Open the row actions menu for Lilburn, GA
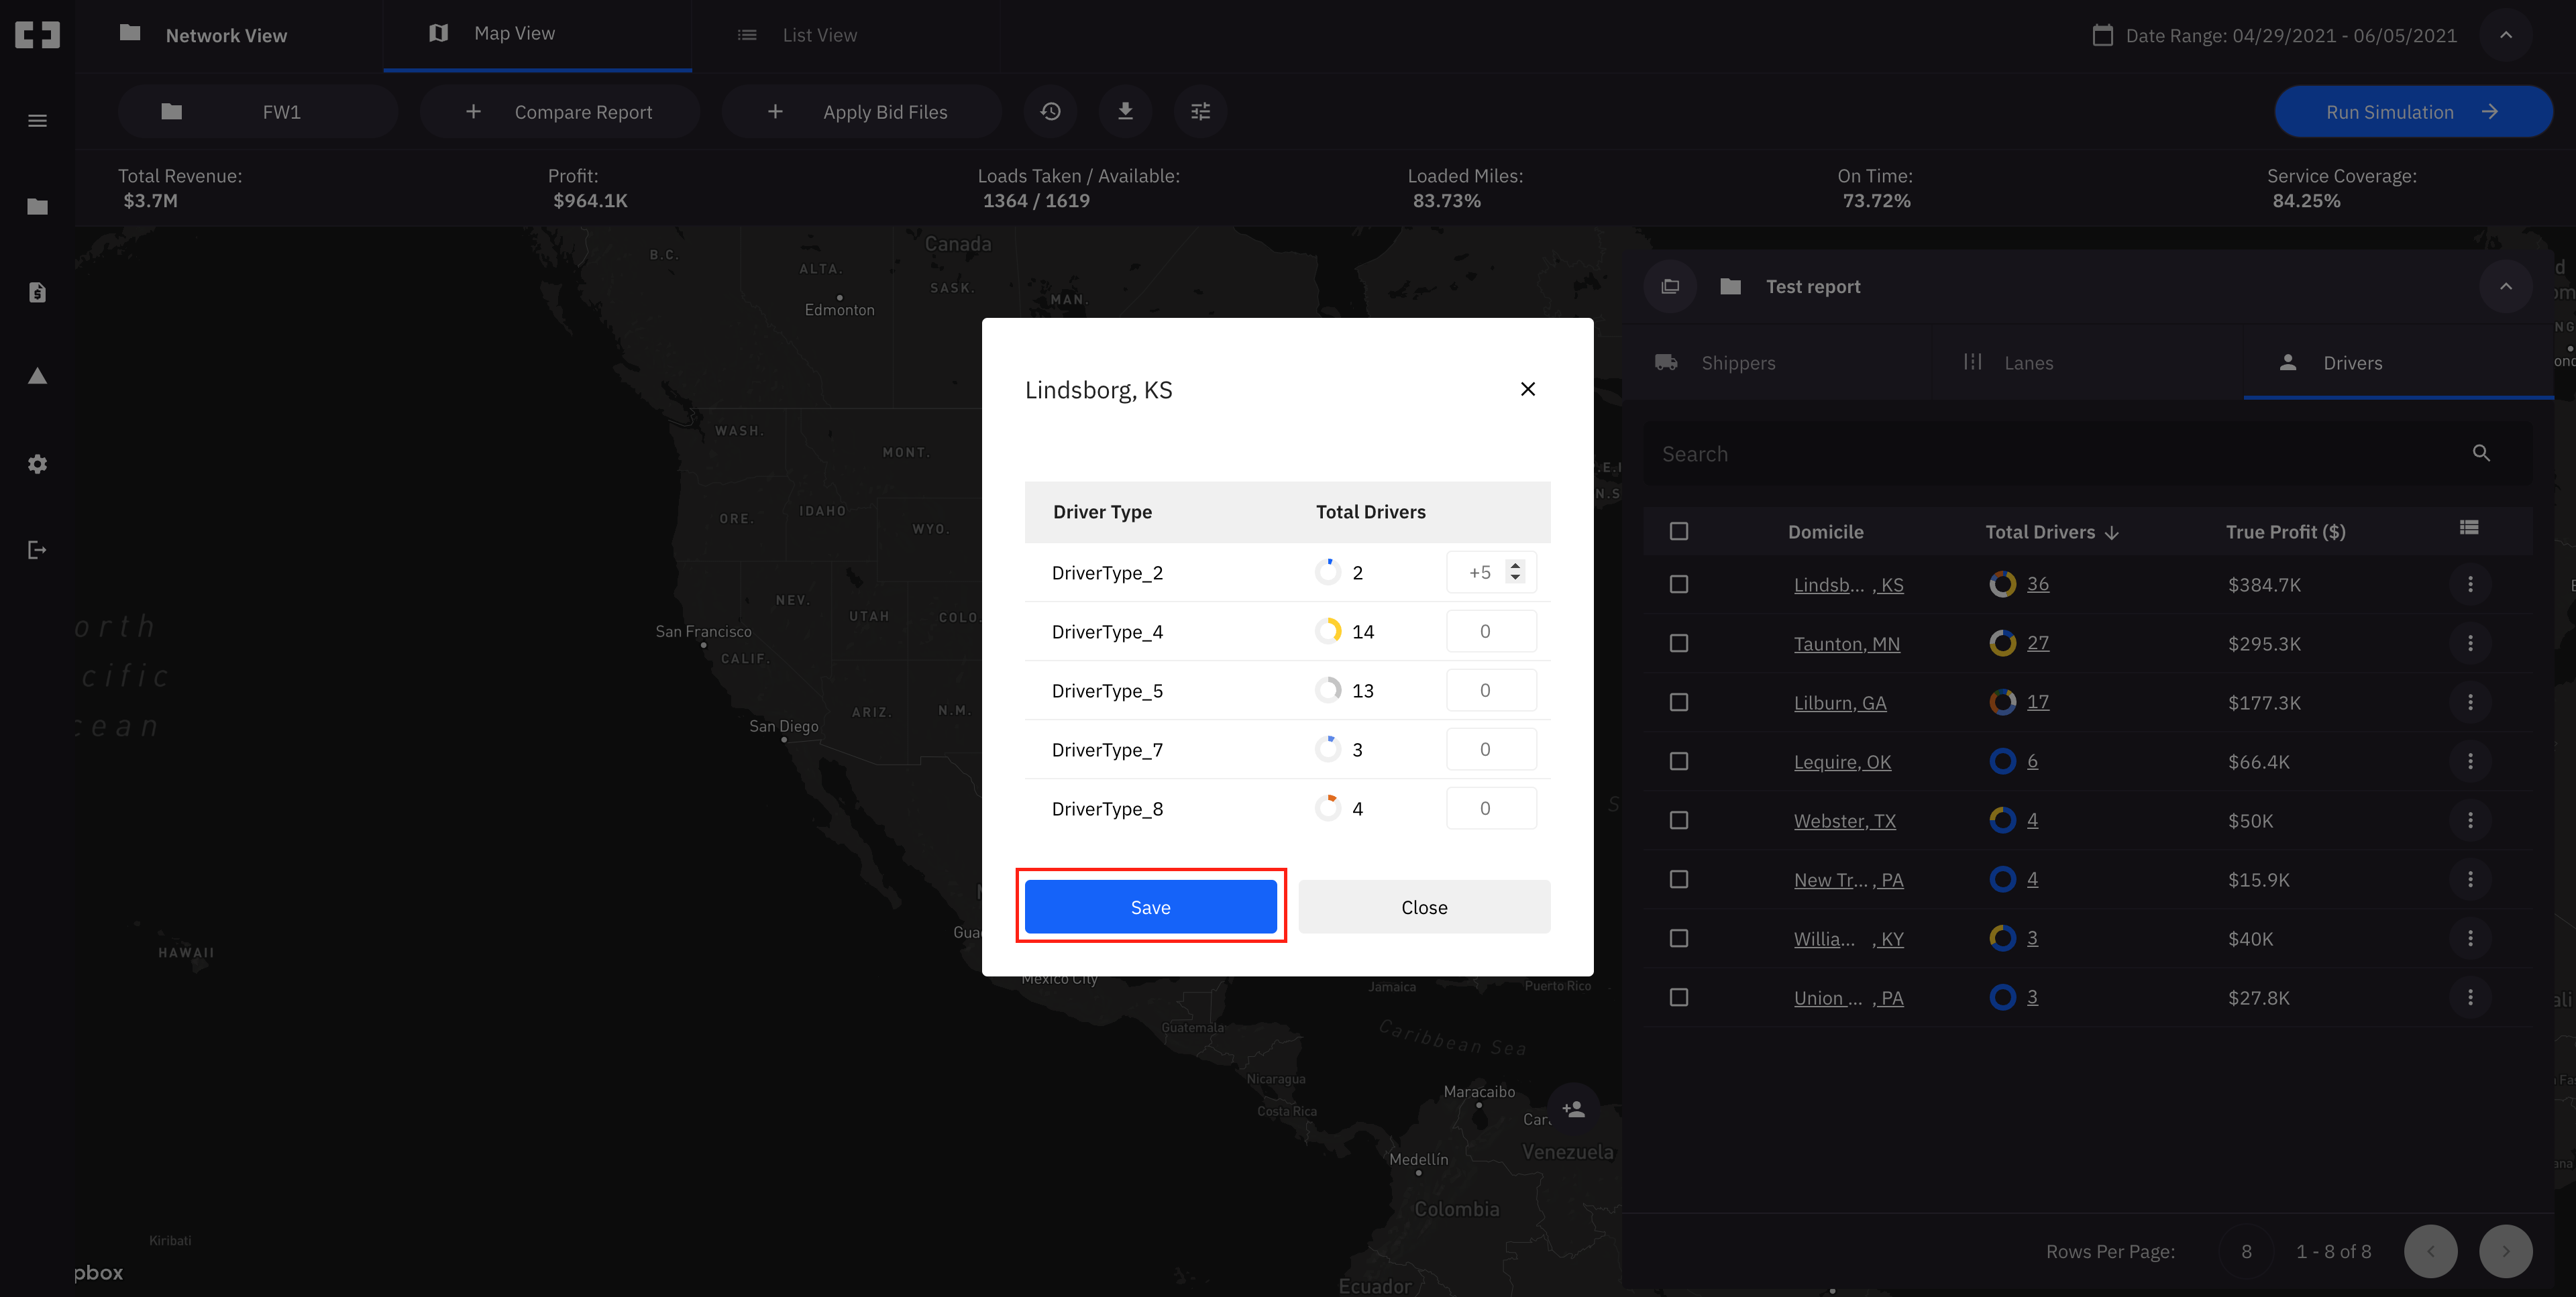The image size is (2576, 1297). [x=2471, y=702]
